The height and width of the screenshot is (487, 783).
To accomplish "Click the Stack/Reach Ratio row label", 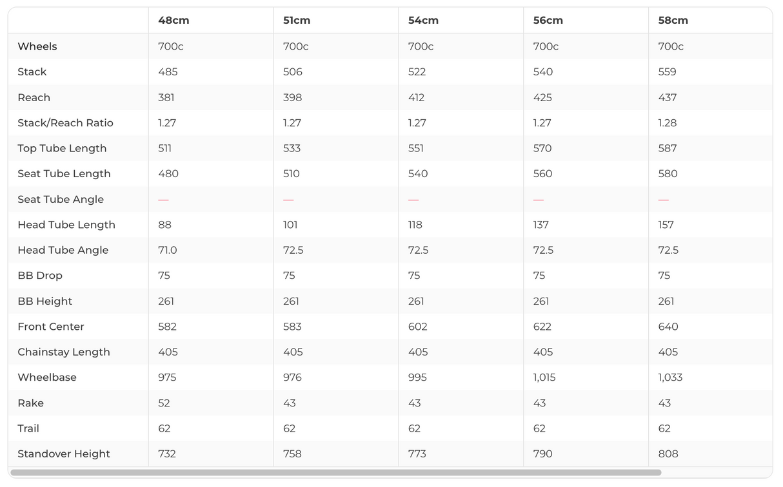I will (65, 123).
